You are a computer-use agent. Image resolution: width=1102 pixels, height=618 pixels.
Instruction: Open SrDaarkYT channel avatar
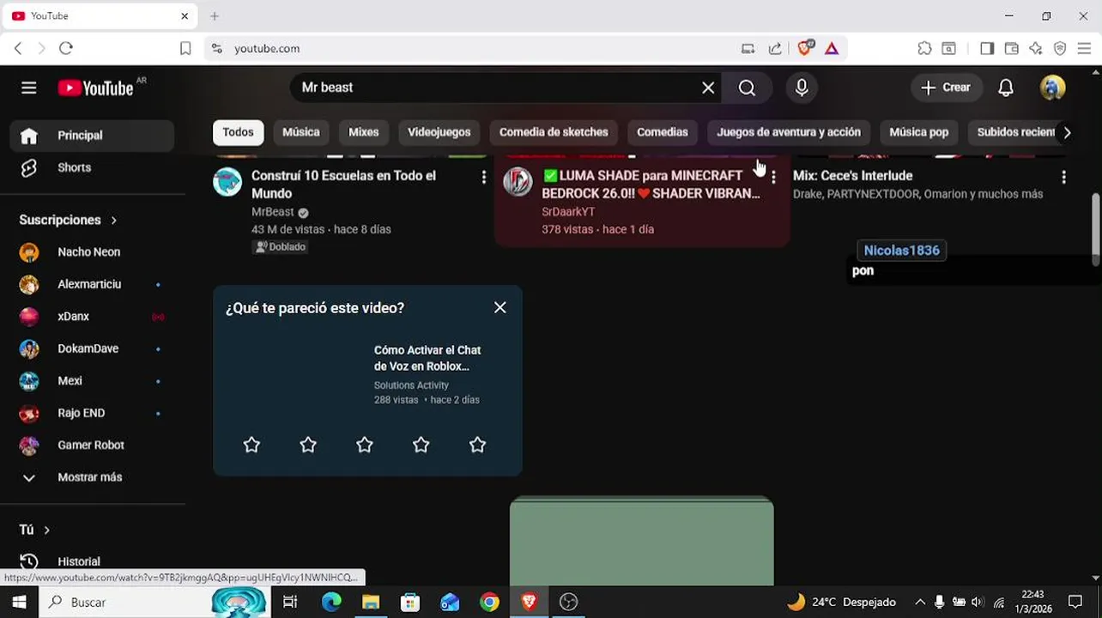(518, 182)
